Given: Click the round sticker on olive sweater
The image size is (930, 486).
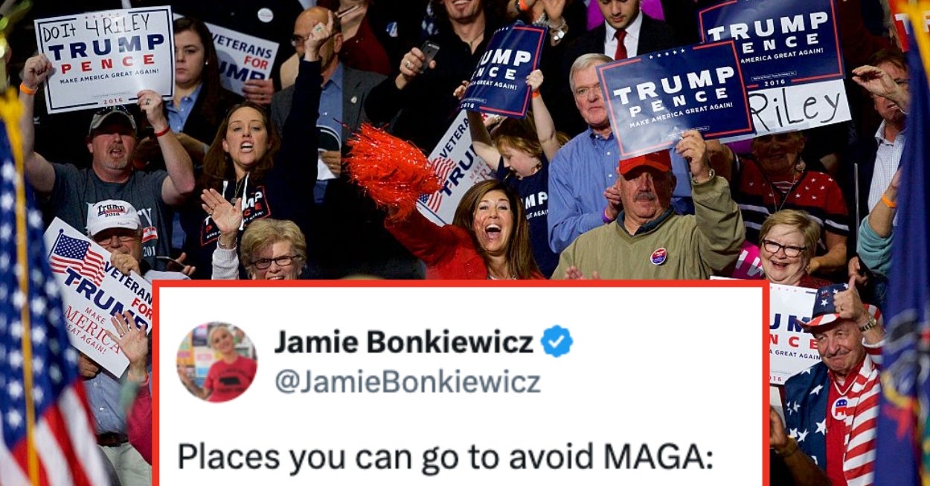Looking at the screenshot, I should (x=658, y=256).
